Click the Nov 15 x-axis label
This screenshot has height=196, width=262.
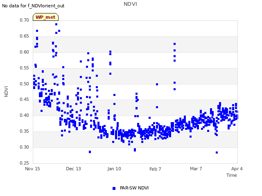[x=32, y=169]
